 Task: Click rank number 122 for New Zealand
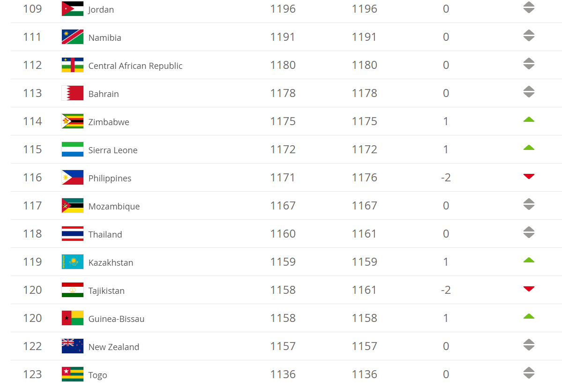tap(32, 346)
